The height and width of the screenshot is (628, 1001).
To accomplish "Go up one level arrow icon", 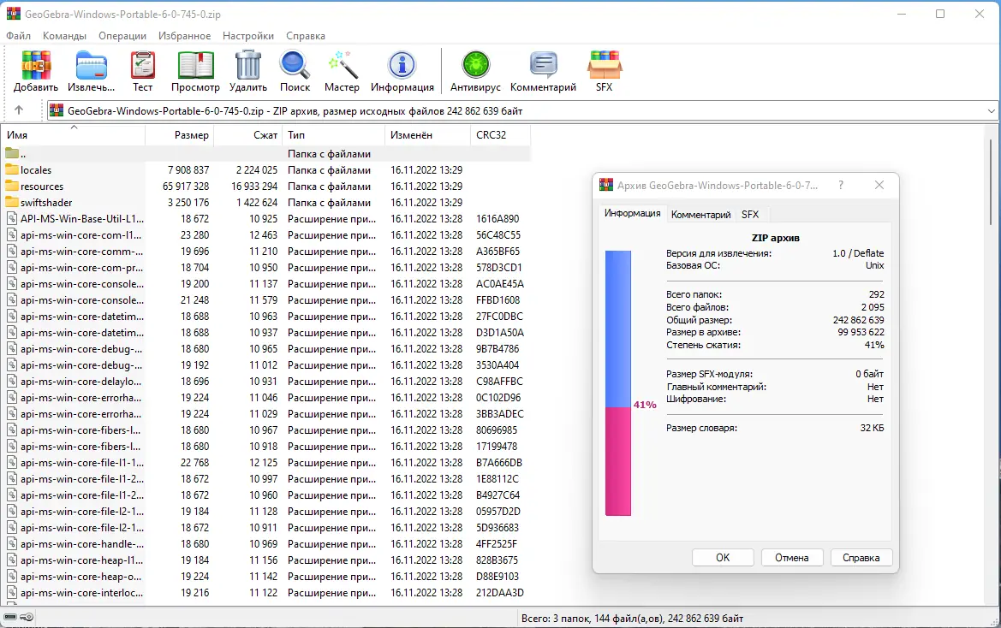I will pyautogui.click(x=19, y=110).
